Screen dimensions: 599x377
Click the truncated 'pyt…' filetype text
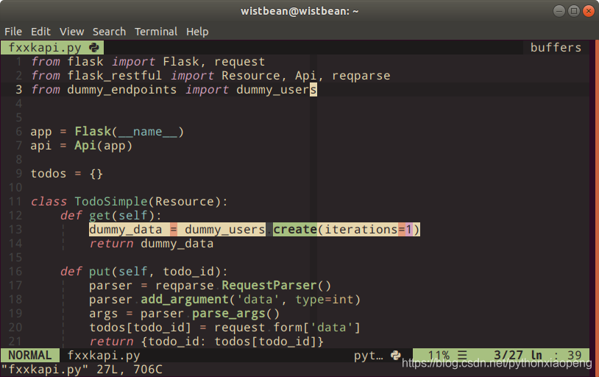[x=368, y=356]
